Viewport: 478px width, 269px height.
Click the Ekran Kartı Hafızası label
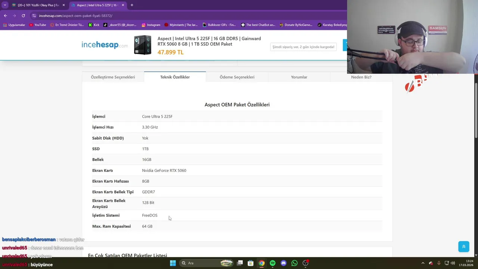111,181
